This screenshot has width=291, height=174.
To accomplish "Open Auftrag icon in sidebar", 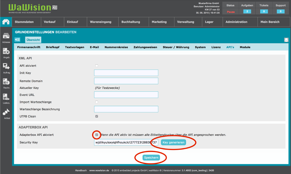I will tap(6, 67).
